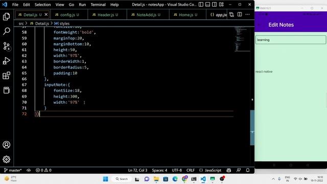Viewport: 327px width, 184px height.
Task: Open Run and Debug view
Action: [x=6, y=61]
